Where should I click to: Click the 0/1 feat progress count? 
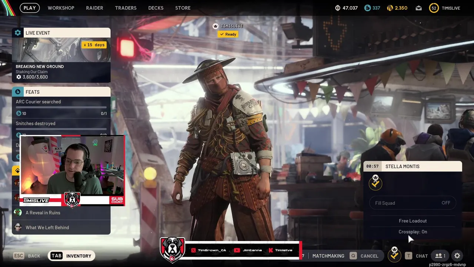(x=104, y=113)
